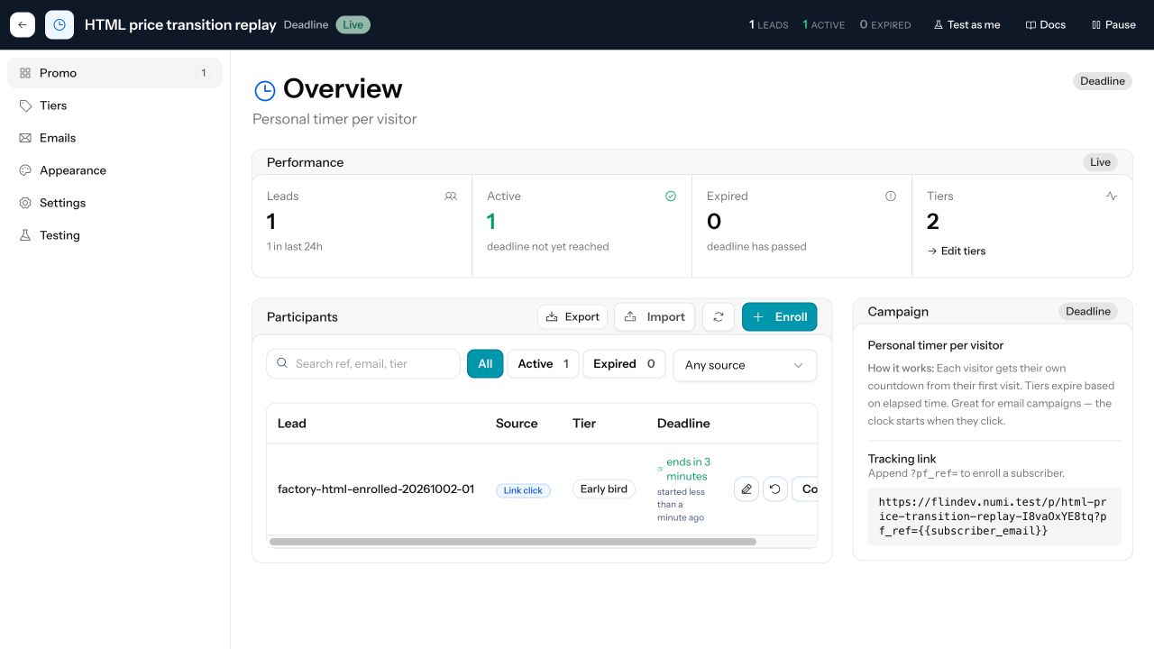Screen dimensions: 1154x649
Task: Import participants
Action: (655, 316)
